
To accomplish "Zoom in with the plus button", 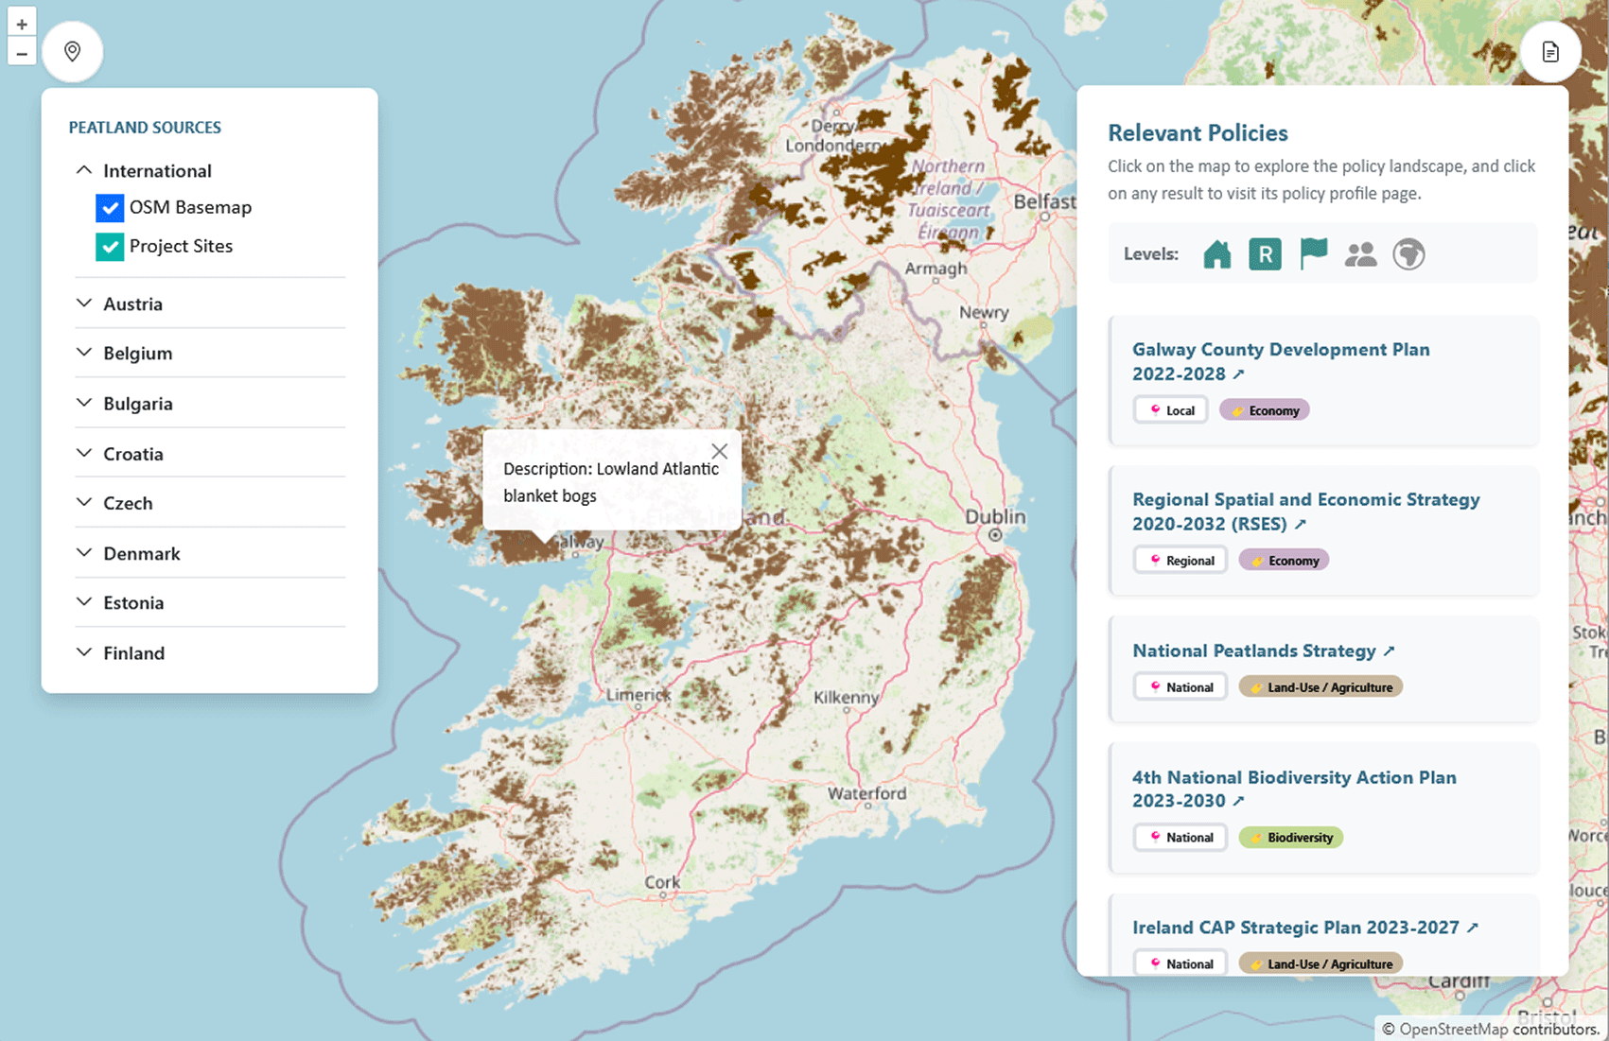I will click(22, 24).
